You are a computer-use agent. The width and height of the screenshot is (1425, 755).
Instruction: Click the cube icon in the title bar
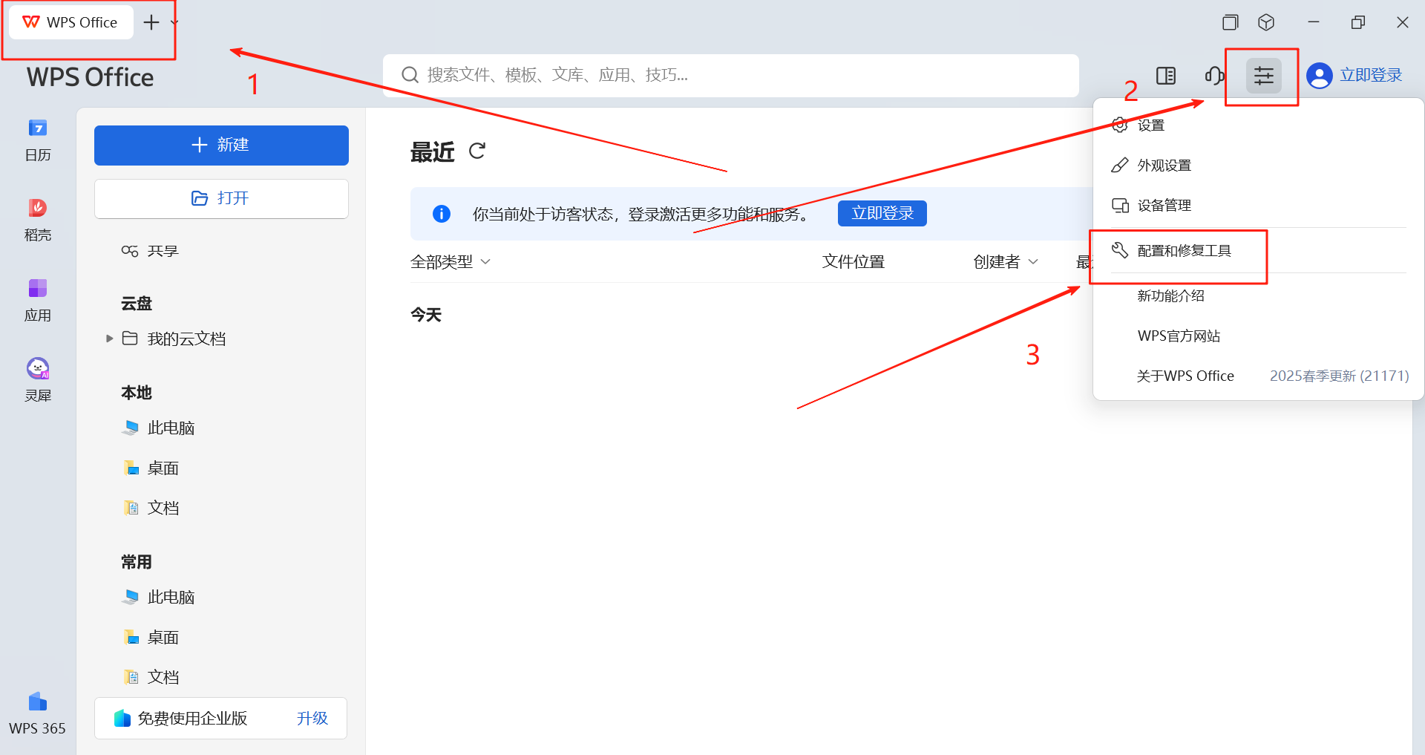point(1266,22)
